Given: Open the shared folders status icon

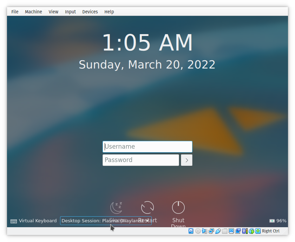Looking at the screenshot, I should click(x=224, y=231).
